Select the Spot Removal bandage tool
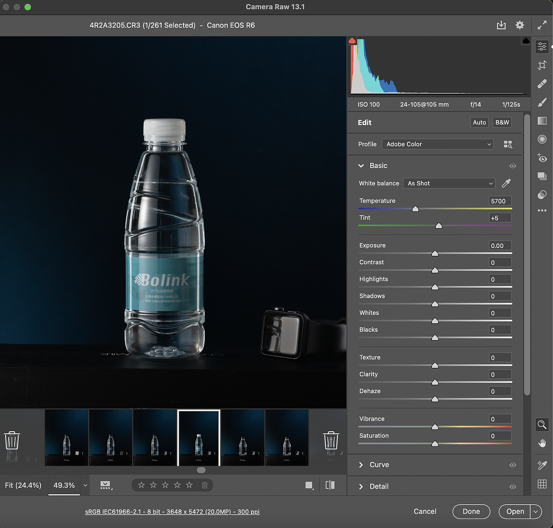Image resolution: width=553 pixels, height=528 pixels. (x=542, y=84)
